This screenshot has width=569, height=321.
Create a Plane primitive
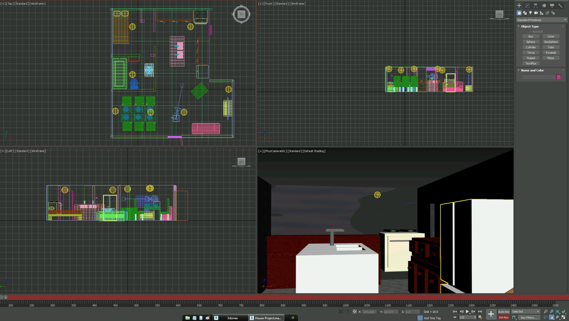pyautogui.click(x=551, y=58)
